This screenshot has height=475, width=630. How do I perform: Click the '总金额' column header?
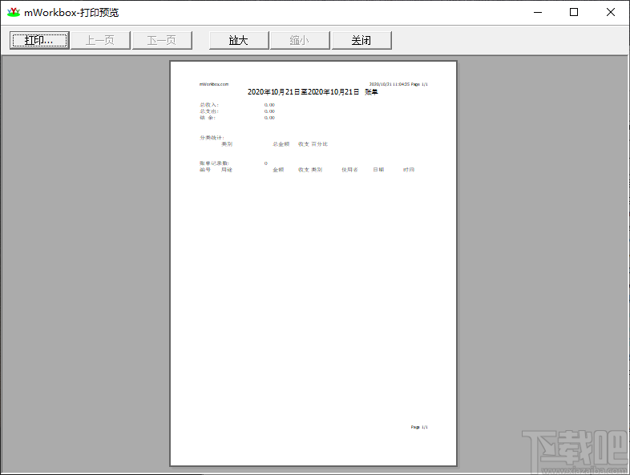(281, 144)
